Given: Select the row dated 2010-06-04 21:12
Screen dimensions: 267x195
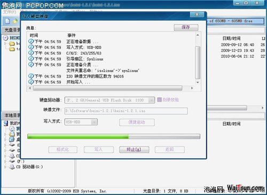Looking at the screenshot, I should tap(238, 56).
